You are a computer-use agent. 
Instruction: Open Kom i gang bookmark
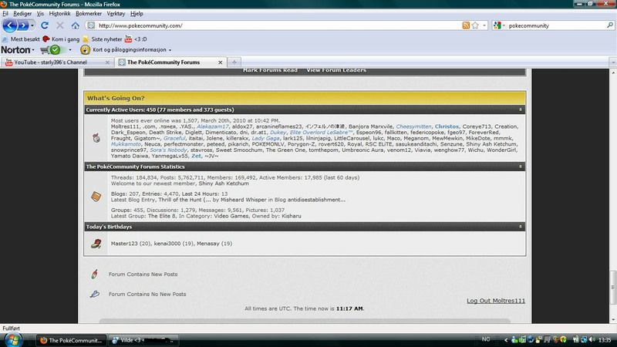pyautogui.click(x=61, y=39)
